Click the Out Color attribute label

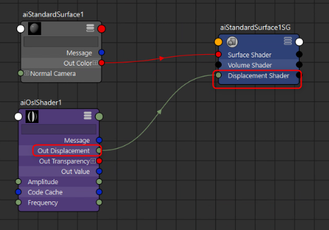pos(78,63)
